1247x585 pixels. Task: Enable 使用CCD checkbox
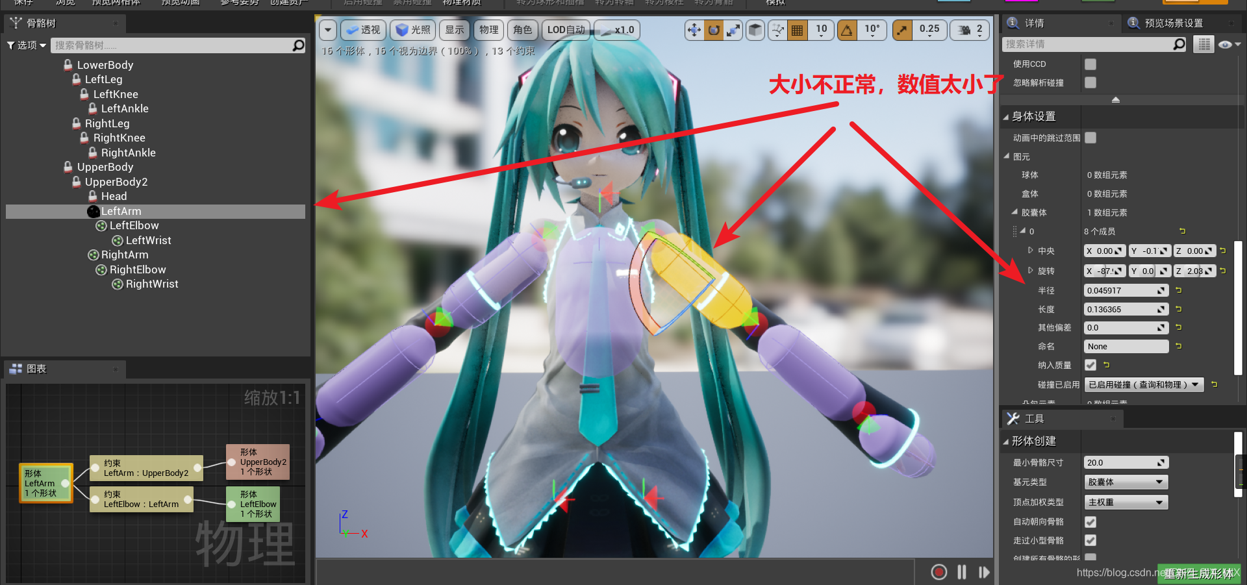pos(1090,64)
